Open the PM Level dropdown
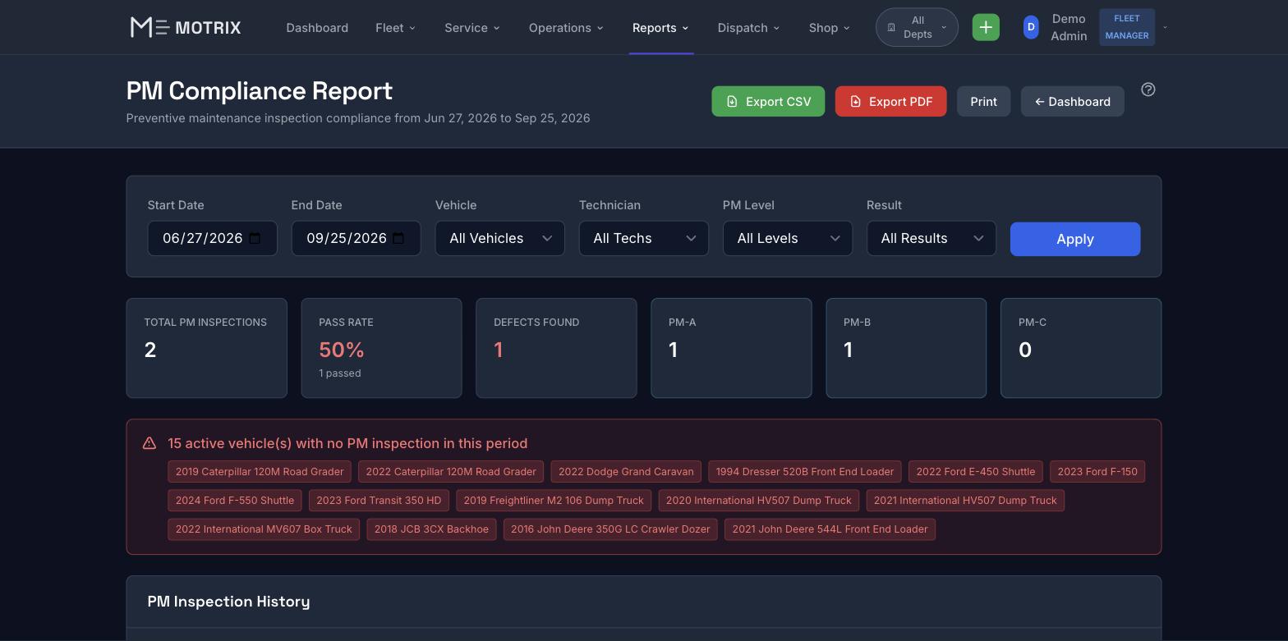This screenshot has height=641, width=1288. point(788,238)
